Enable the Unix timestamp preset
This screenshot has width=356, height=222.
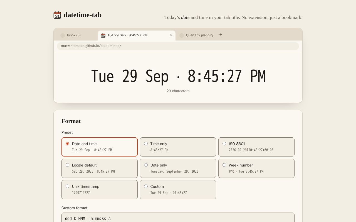click(x=100, y=190)
